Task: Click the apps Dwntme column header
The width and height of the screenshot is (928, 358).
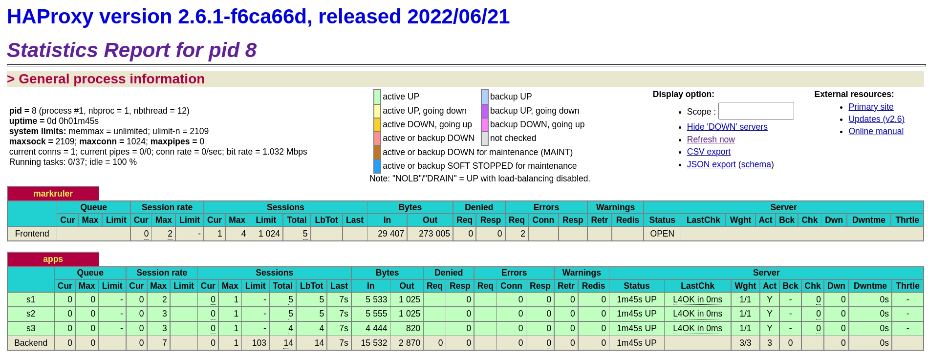Action: 870,286
